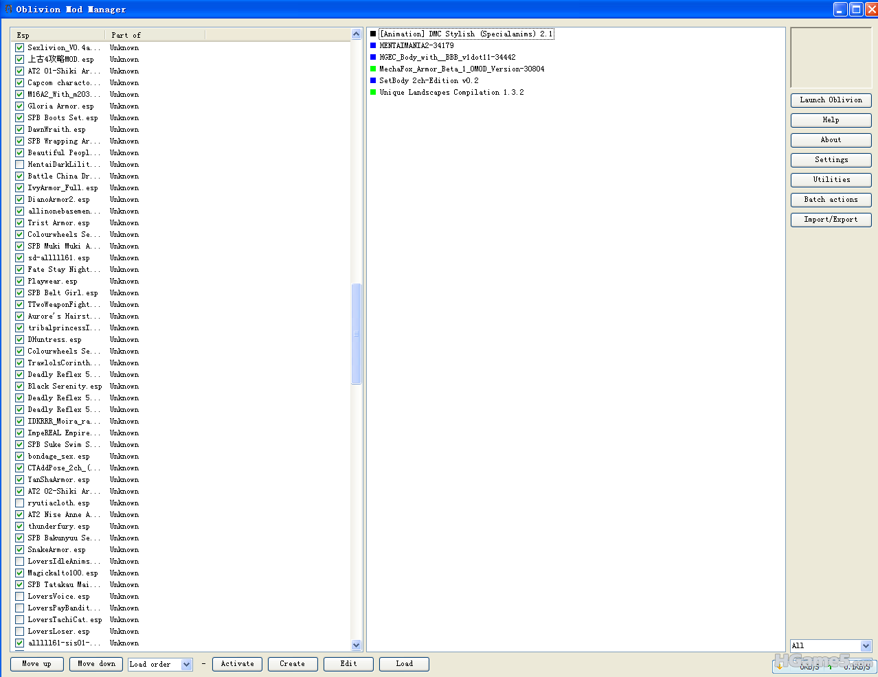This screenshot has width=878, height=677.
Task: Click the scroll-up arrow of the Esp list
Action: tap(356, 34)
